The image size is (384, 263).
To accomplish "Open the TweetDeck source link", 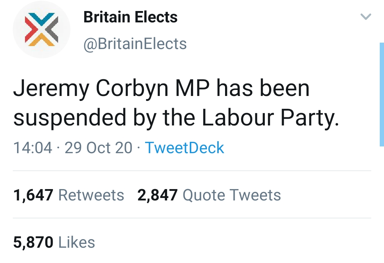I will click(185, 148).
